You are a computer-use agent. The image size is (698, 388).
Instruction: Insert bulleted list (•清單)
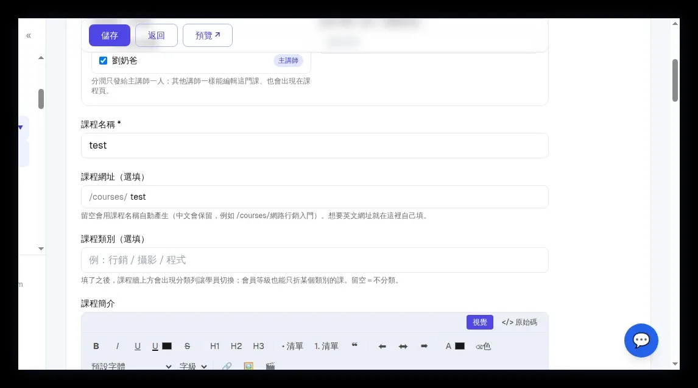[292, 346]
